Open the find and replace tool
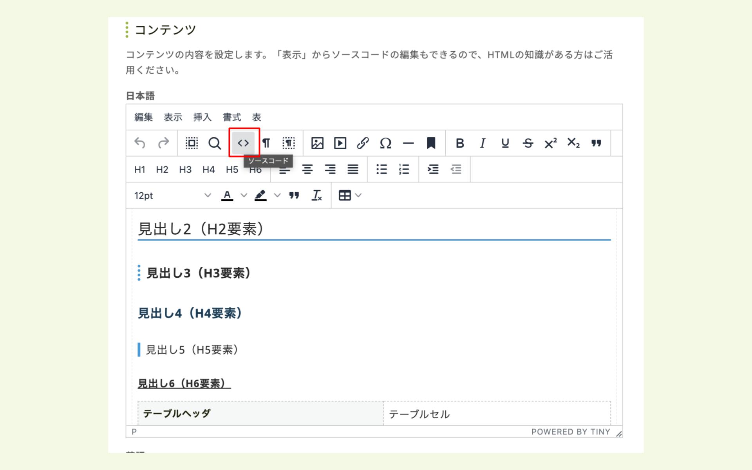752x470 pixels. (214, 143)
